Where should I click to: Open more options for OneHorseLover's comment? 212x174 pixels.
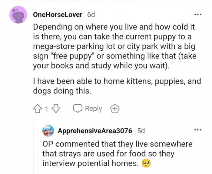point(198,14)
